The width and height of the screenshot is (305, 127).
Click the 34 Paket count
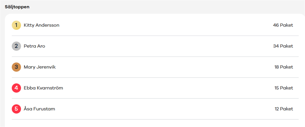[x=283, y=46]
